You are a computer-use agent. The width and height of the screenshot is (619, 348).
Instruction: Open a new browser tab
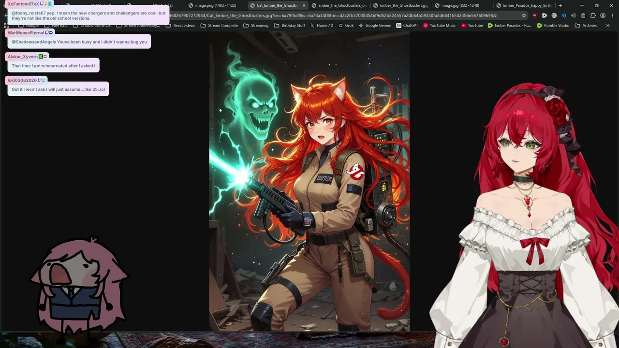560,5
